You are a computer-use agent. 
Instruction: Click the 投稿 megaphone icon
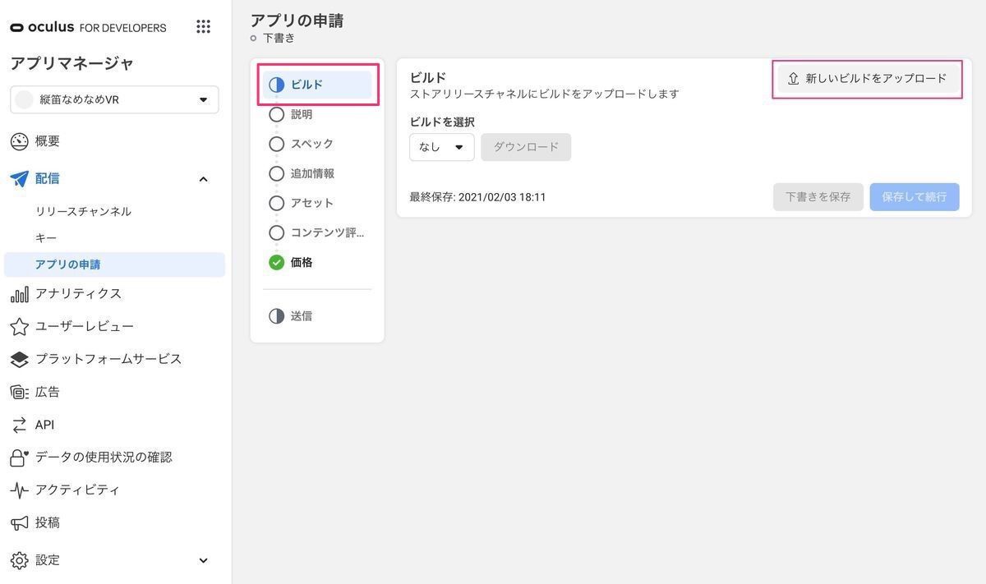point(19,523)
